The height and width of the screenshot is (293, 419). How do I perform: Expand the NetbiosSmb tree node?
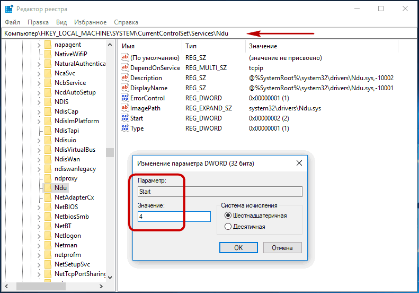click(x=39, y=217)
